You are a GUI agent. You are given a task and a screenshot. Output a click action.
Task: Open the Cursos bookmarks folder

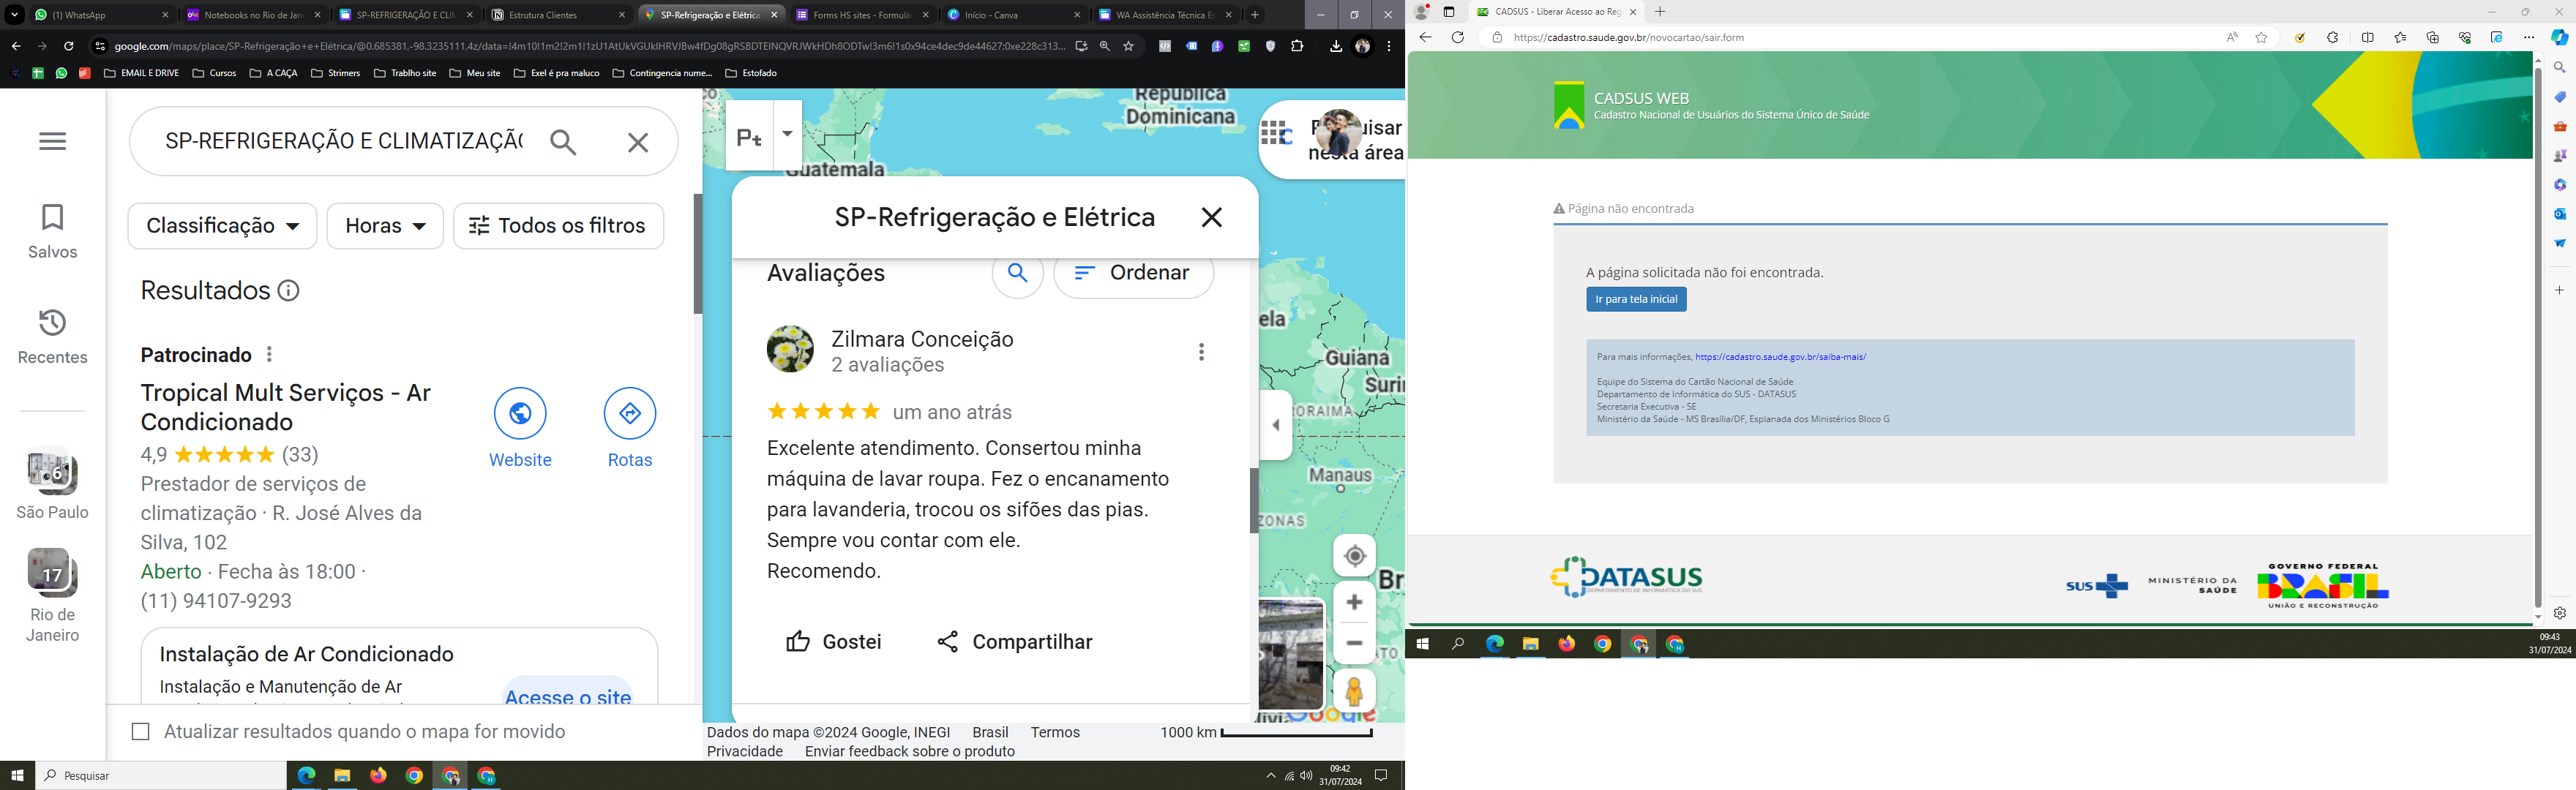coord(214,73)
